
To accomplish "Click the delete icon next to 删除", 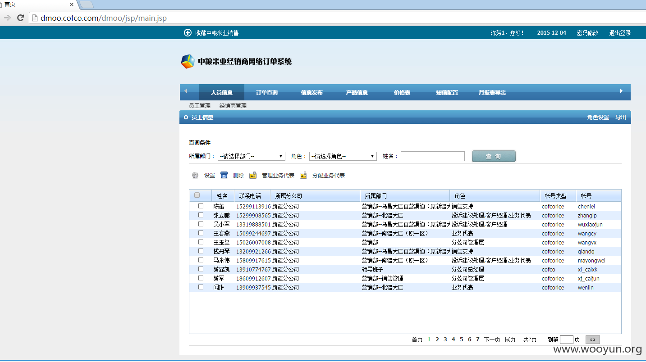I will click(x=224, y=175).
